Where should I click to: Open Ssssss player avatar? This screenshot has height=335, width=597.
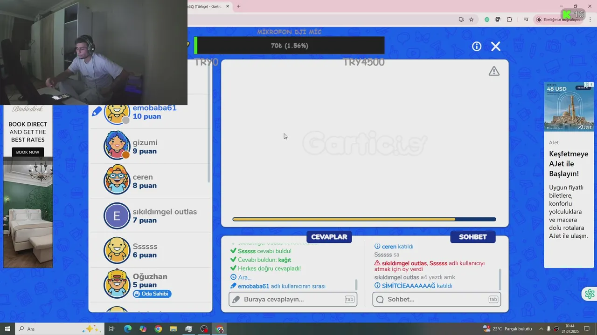117,250
